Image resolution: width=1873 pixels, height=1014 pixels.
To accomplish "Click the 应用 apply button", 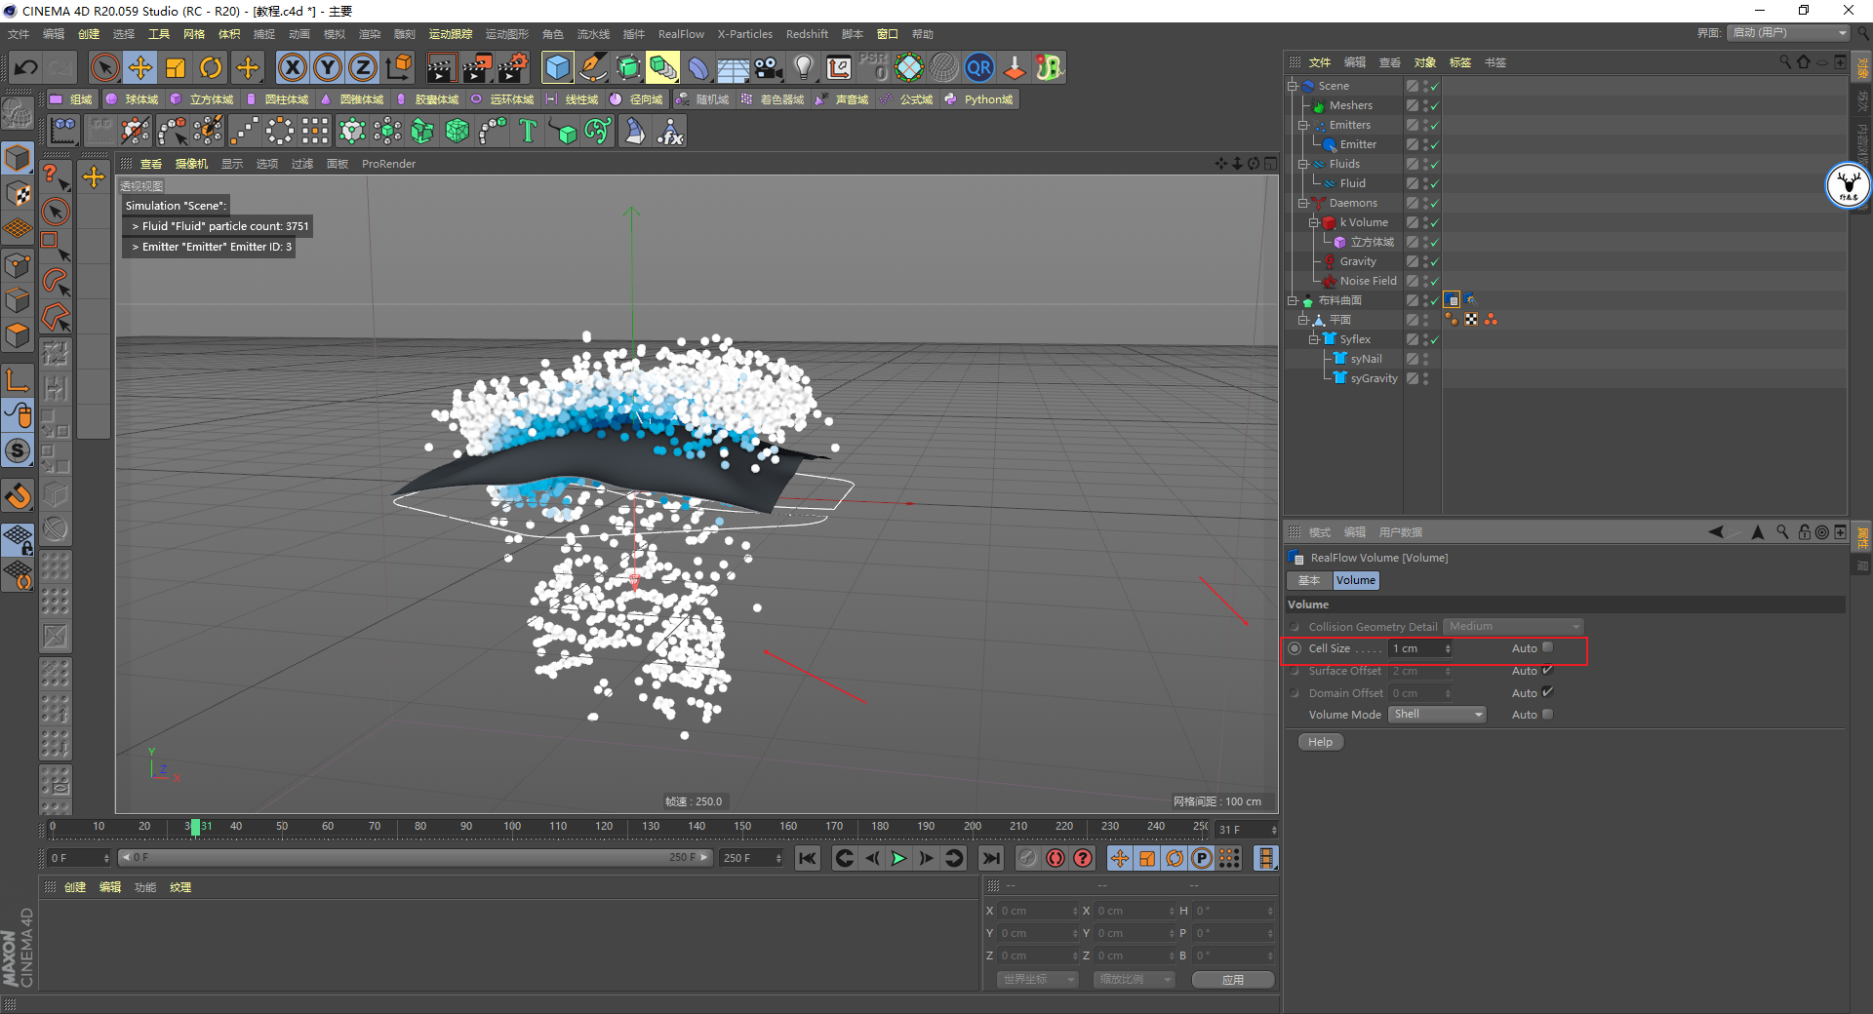I will (x=1232, y=979).
